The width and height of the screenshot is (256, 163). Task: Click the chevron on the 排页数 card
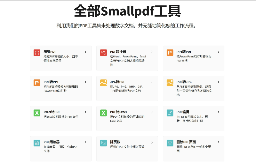click(152, 142)
